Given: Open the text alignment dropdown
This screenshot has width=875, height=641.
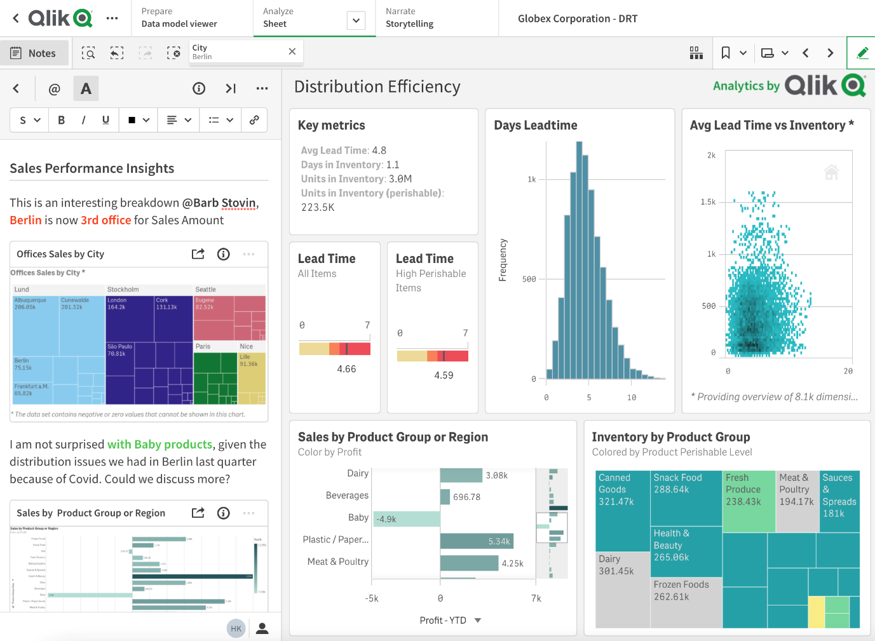Looking at the screenshot, I should pos(179,119).
